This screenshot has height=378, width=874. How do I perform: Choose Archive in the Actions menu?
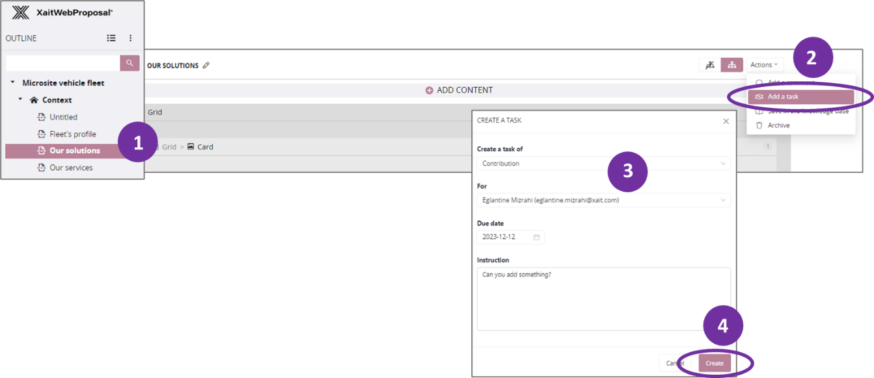(778, 125)
